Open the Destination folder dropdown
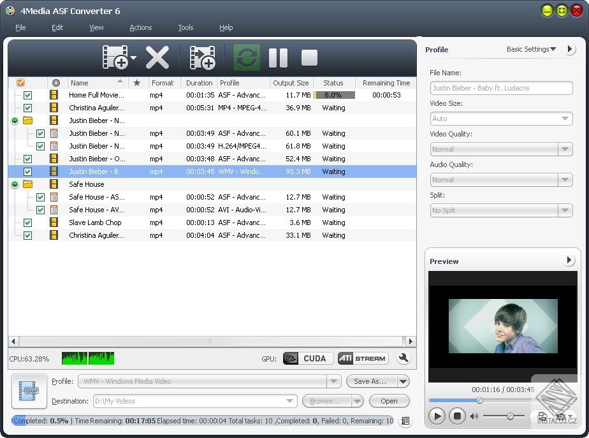The height and width of the screenshot is (438, 589). click(x=289, y=401)
